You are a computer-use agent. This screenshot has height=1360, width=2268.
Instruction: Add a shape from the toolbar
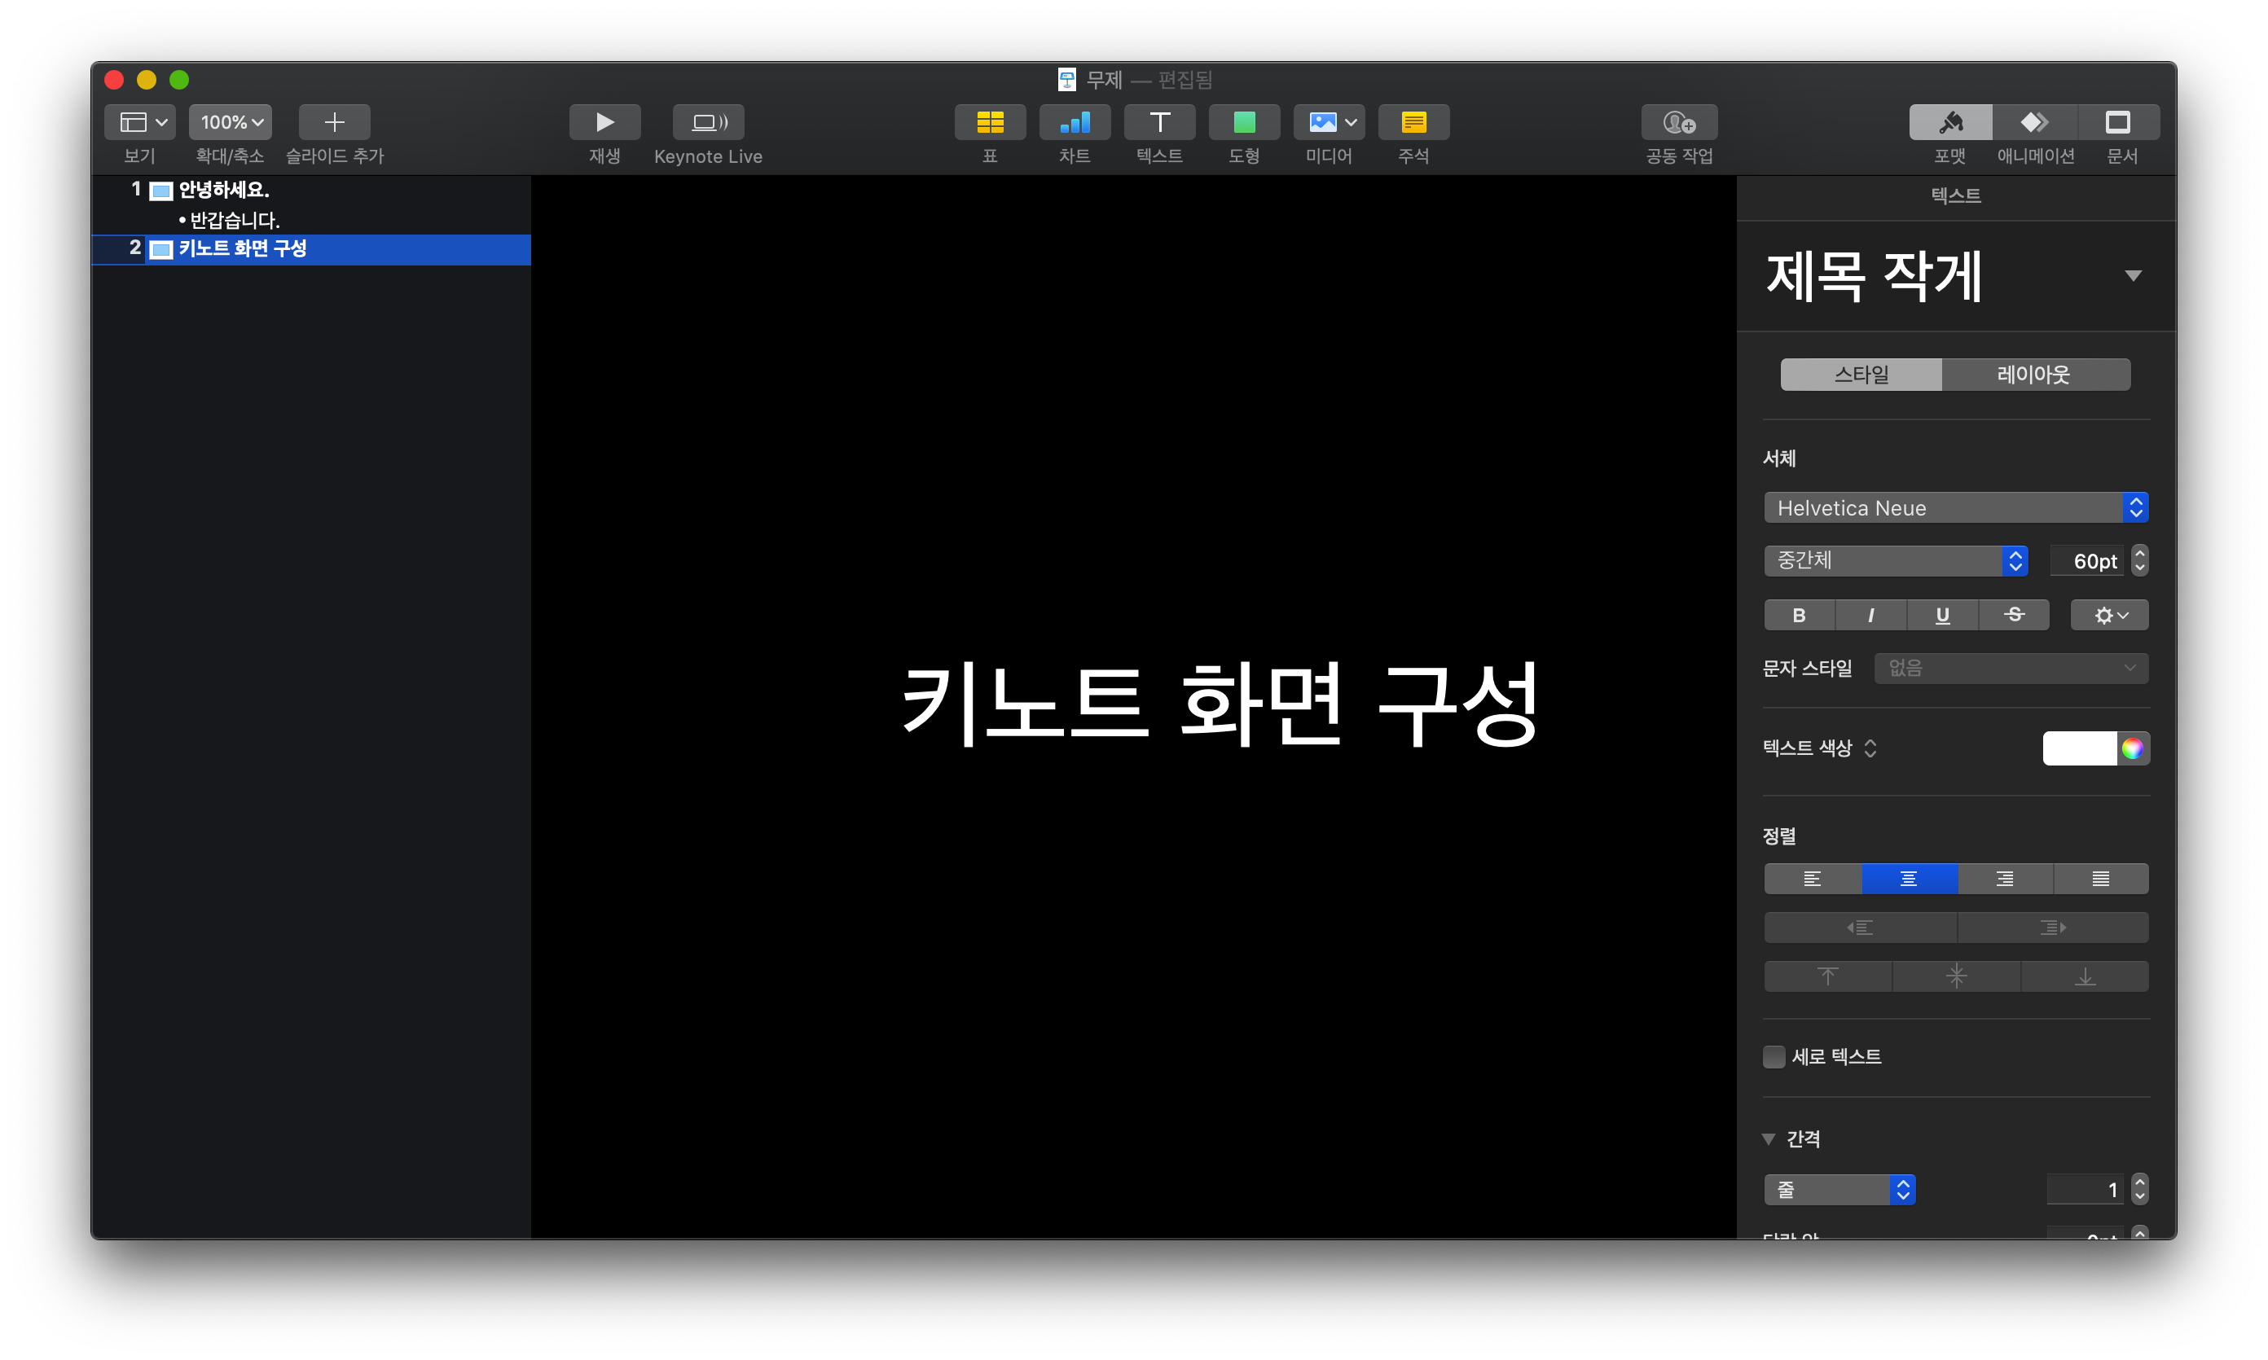click(1243, 122)
